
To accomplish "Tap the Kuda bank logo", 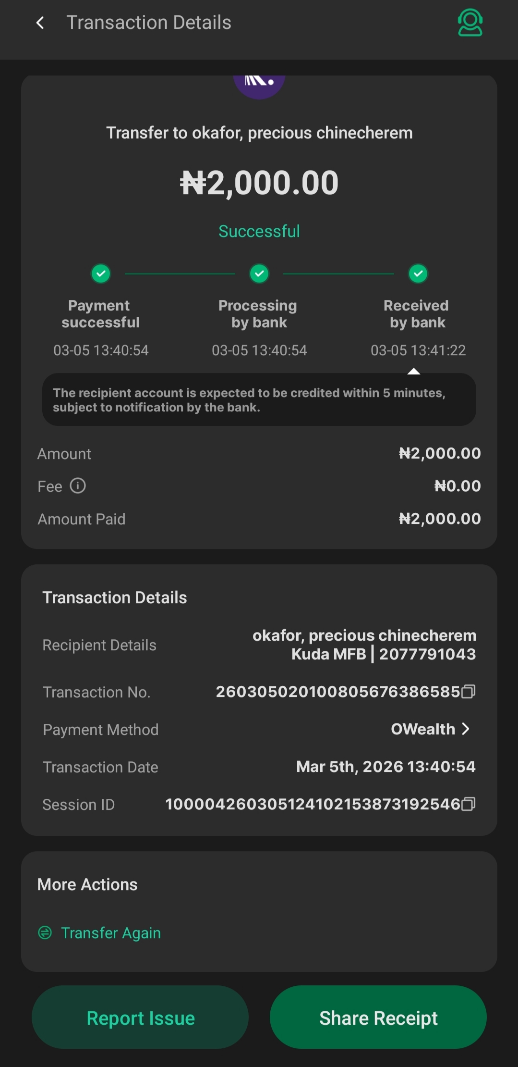I will pyautogui.click(x=259, y=84).
